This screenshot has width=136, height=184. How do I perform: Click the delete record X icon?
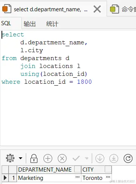point(62,158)
